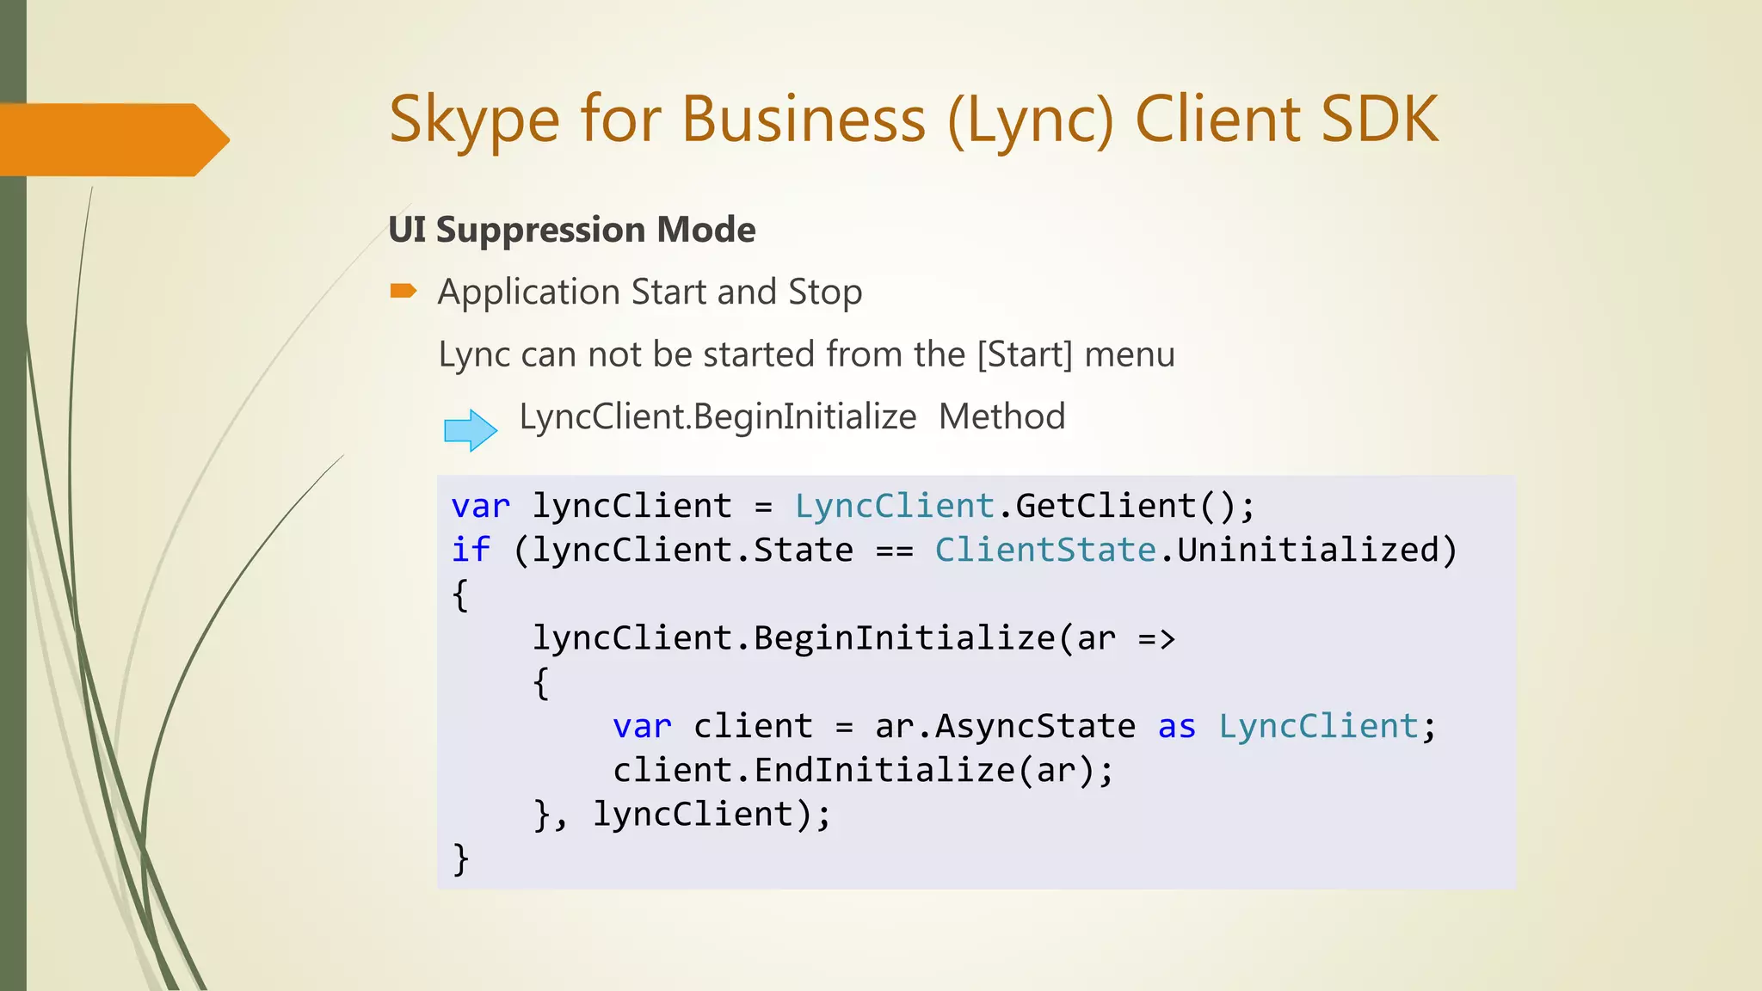1762x991 pixels.
Task: Click the code line 'lyncClient.BeginInitialize(ar =>'
Action: point(853,638)
